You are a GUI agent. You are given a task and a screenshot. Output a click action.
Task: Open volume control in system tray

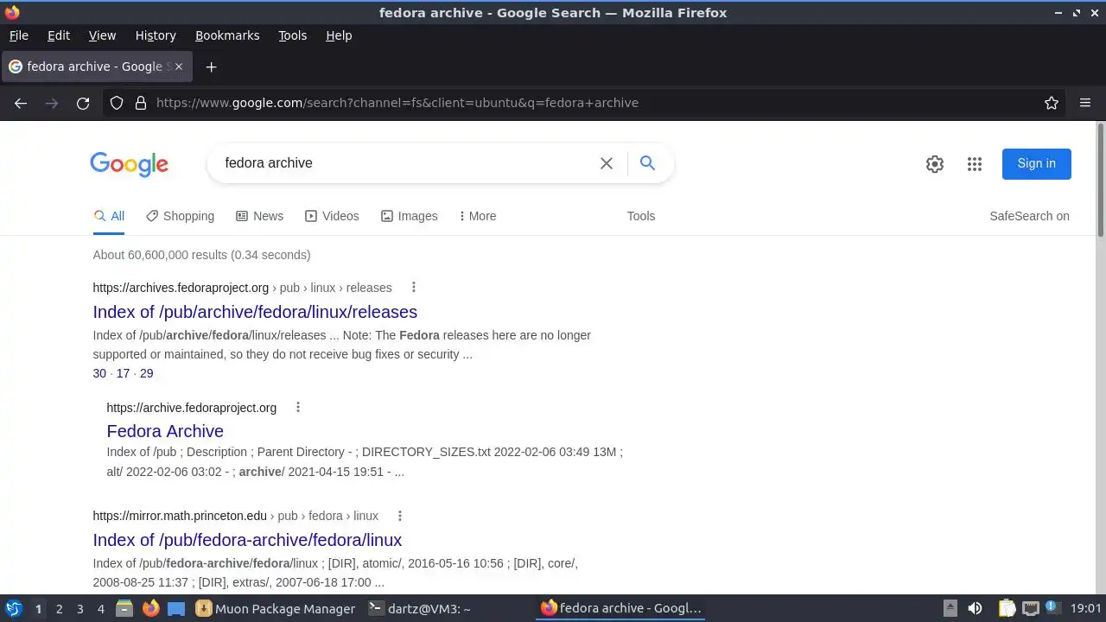click(x=976, y=608)
